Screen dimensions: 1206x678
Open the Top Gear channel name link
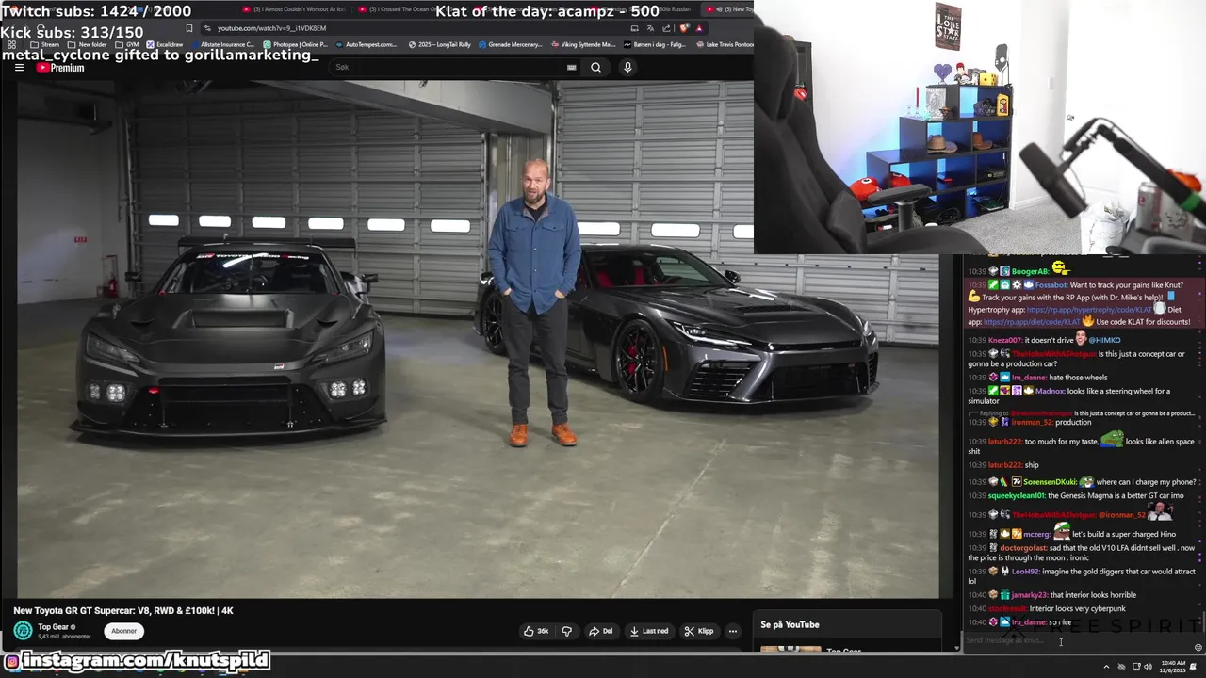click(55, 627)
